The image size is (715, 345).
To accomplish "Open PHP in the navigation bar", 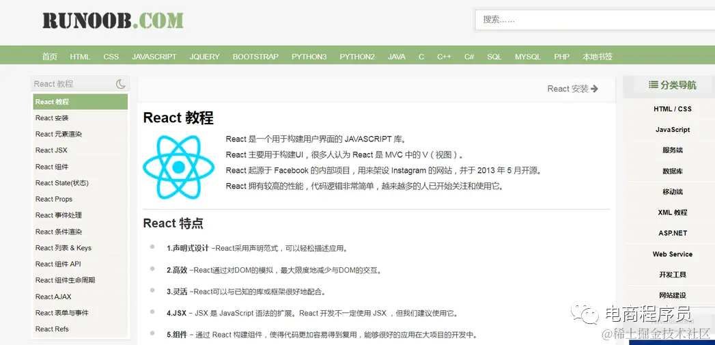I will pos(562,57).
